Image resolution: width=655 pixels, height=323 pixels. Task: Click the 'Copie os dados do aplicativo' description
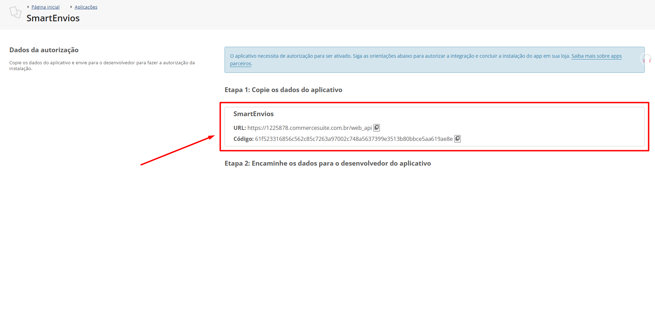102,63
